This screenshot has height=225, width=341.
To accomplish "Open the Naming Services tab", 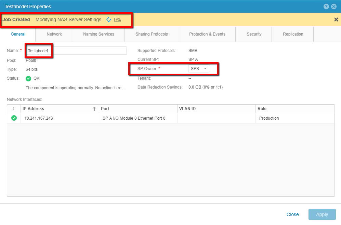I will click(x=98, y=34).
